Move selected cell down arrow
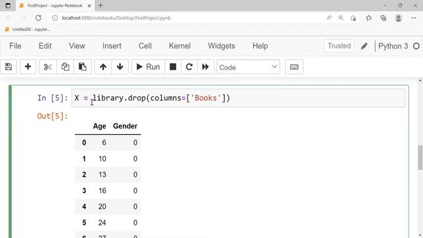Image resolution: width=423 pixels, height=238 pixels. coord(120,67)
